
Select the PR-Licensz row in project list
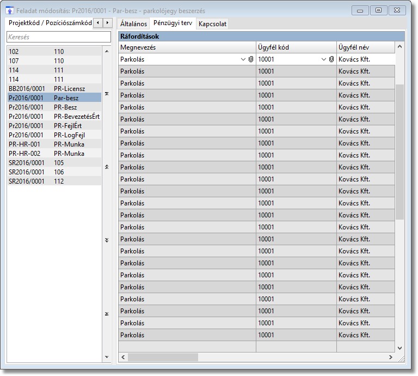tap(54, 88)
